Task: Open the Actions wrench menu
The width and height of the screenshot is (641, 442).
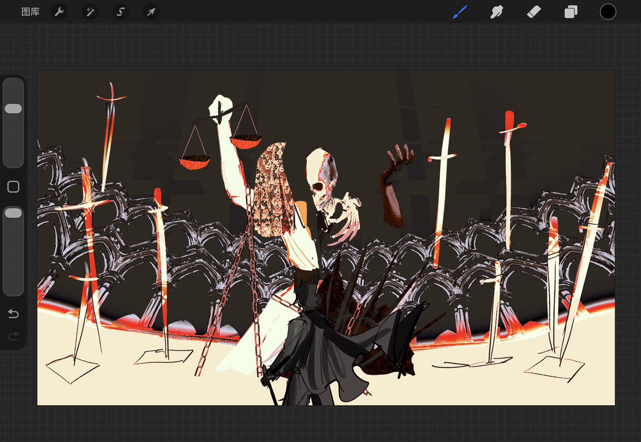Action: [59, 12]
